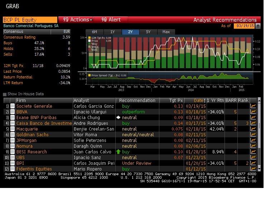Toggle the Price Spread legend series
This screenshot has height=219, width=275.
pos(90,75)
